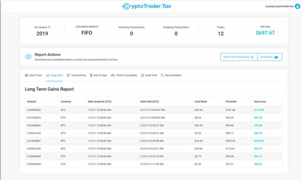Click the amount 0.34391443 cell
302x180 pixels.
[x=34, y=133]
